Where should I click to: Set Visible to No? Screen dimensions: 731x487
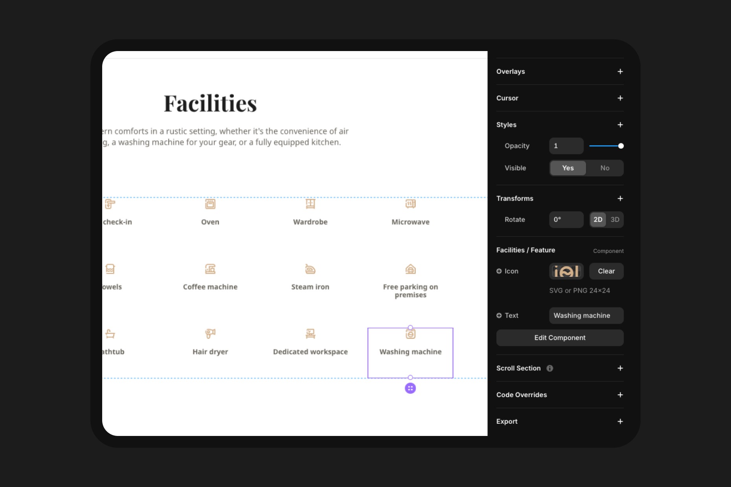coord(604,168)
